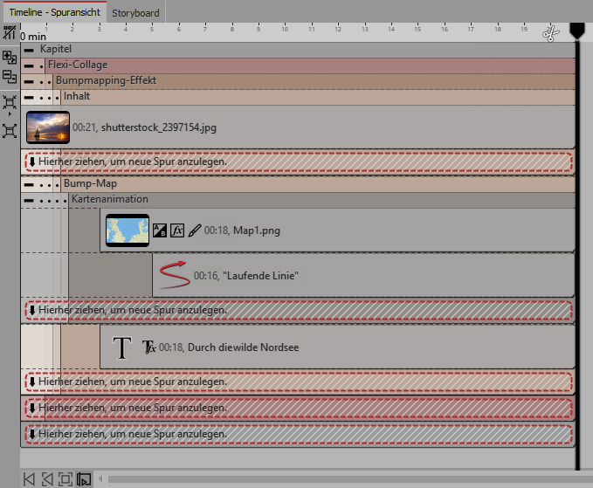Select the shutterstock_2397154.jpg thumbnail
This screenshot has width=593, height=488.
[x=48, y=127]
